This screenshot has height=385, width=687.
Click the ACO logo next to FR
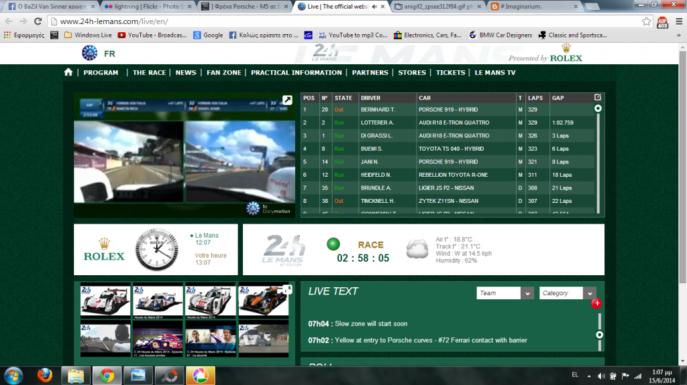click(x=90, y=53)
